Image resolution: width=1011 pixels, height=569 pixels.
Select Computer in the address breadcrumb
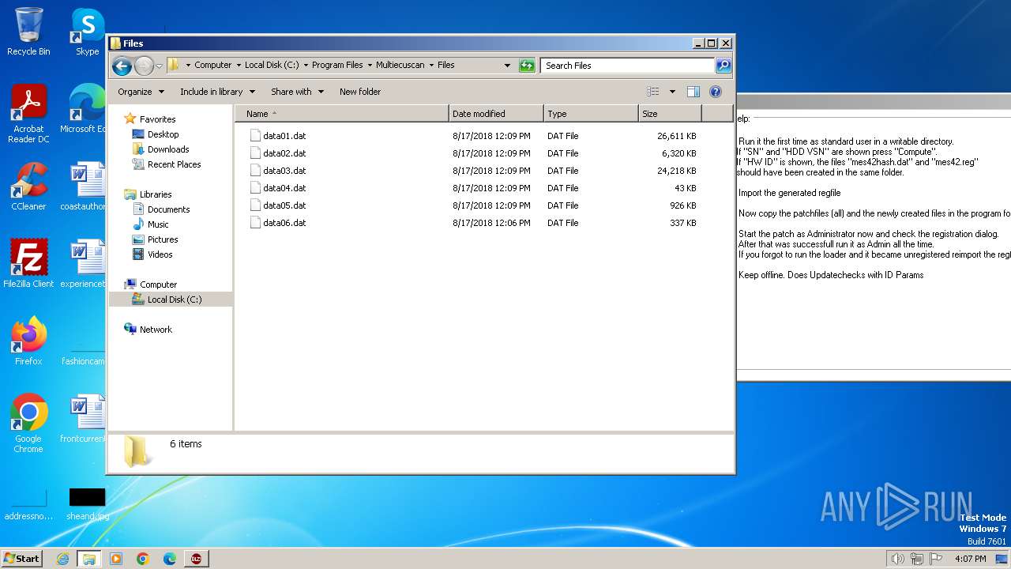(212, 66)
